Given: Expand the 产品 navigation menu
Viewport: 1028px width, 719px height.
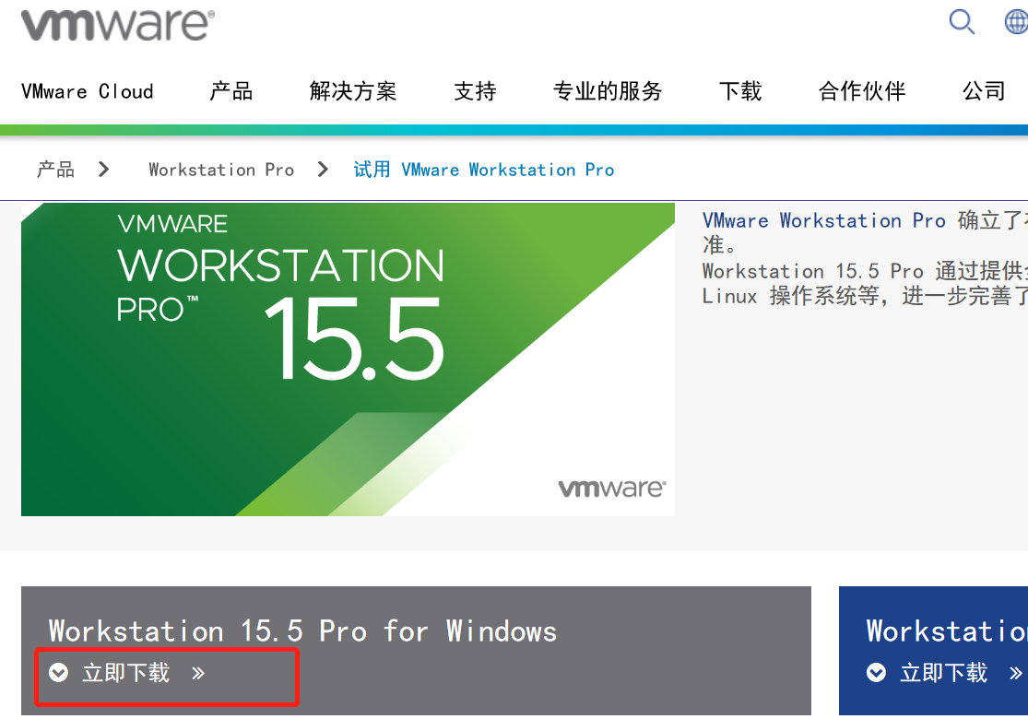Looking at the screenshot, I should tap(230, 91).
